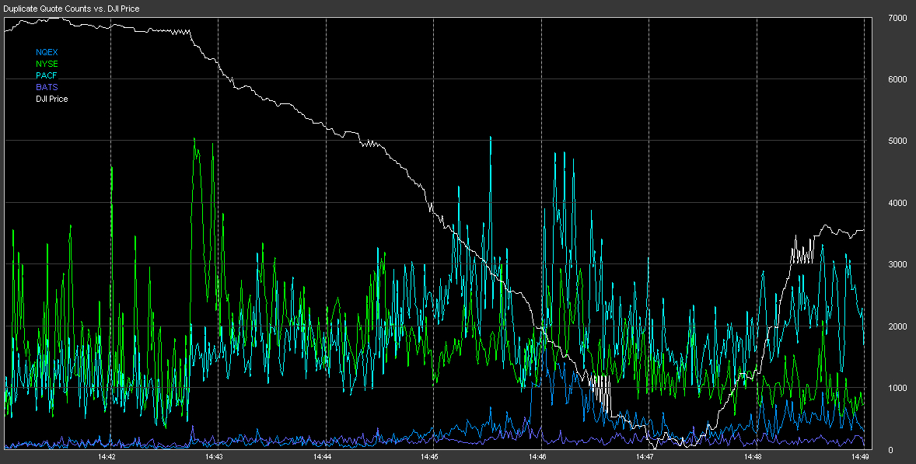916x464 pixels.
Task: Select the 1000 y-axis label
Action: click(x=897, y=389)
